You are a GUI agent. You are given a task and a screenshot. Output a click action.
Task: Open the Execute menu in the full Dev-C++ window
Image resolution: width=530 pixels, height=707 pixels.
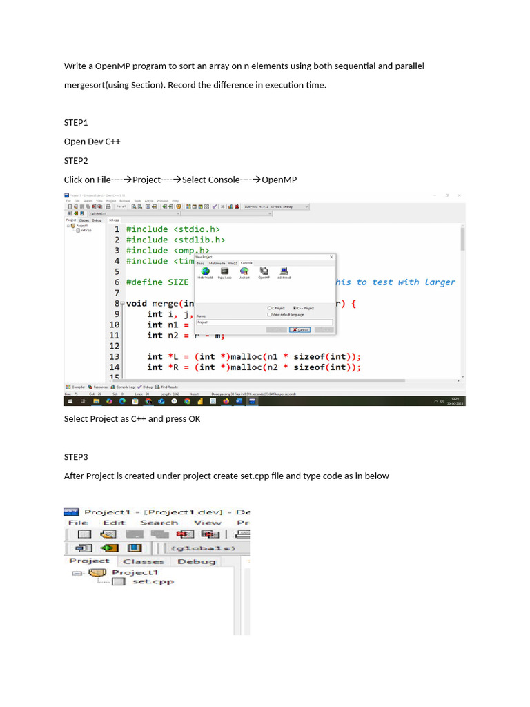point(125,201)
